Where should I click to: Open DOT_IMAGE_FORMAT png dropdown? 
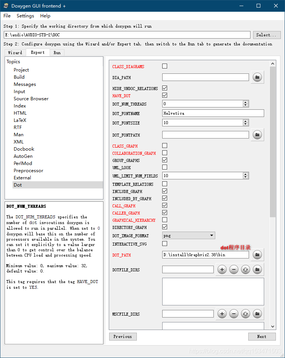point(189,235)
